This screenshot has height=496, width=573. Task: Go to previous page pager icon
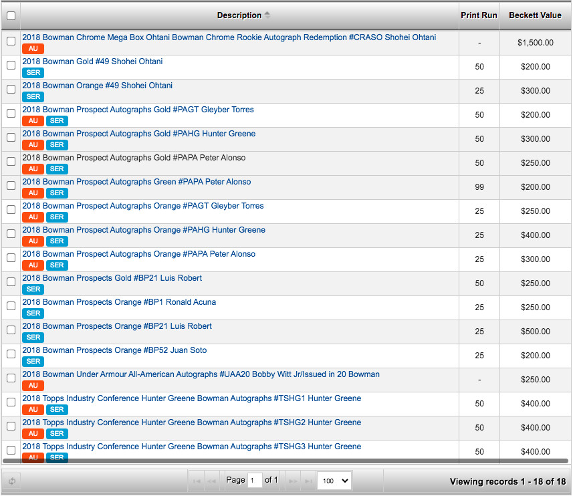pos(211,481)
